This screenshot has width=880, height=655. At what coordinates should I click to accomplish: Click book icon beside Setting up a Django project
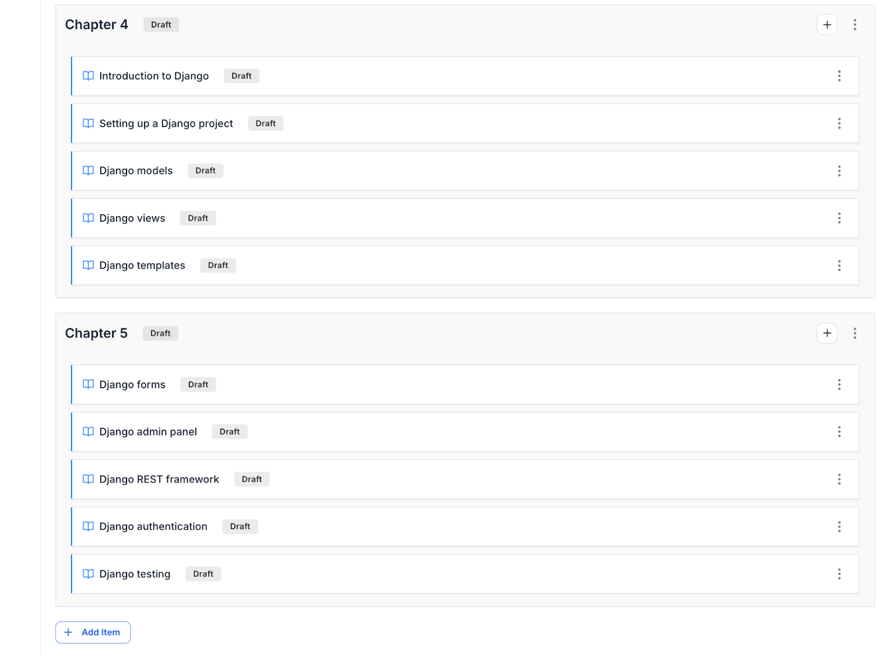[88, 123]
